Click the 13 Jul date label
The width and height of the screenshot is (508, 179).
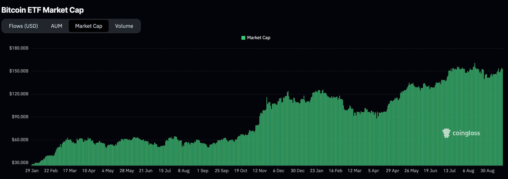point(449,171)
